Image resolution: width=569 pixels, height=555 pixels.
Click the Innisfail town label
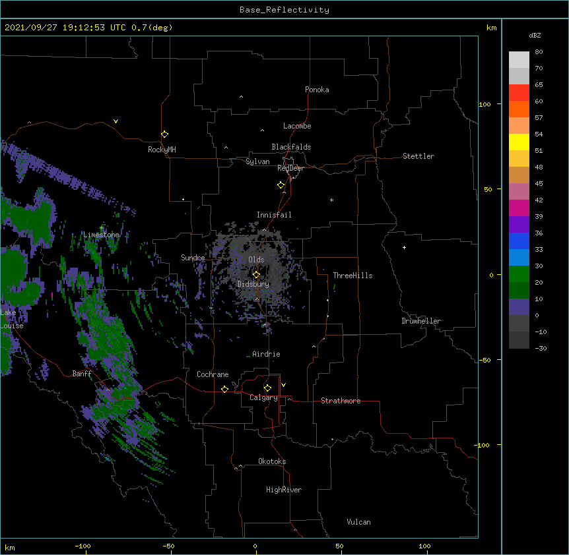coord(274,215)
